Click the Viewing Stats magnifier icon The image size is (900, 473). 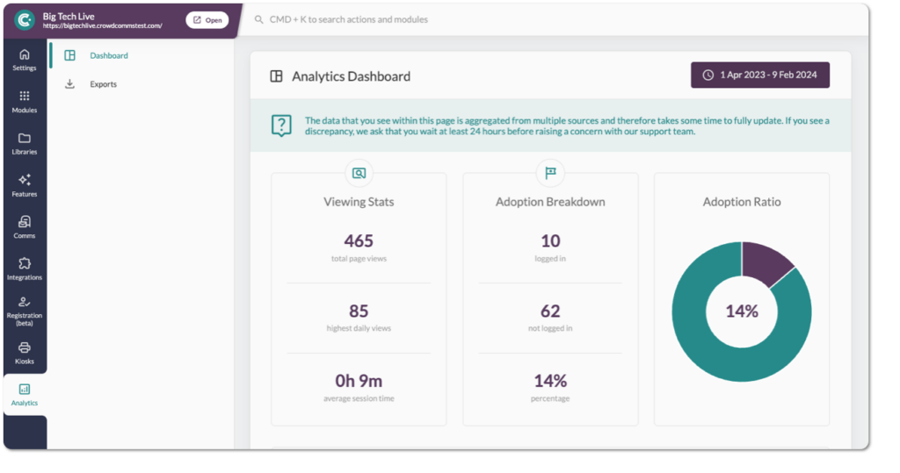click(x=359, y=173)
